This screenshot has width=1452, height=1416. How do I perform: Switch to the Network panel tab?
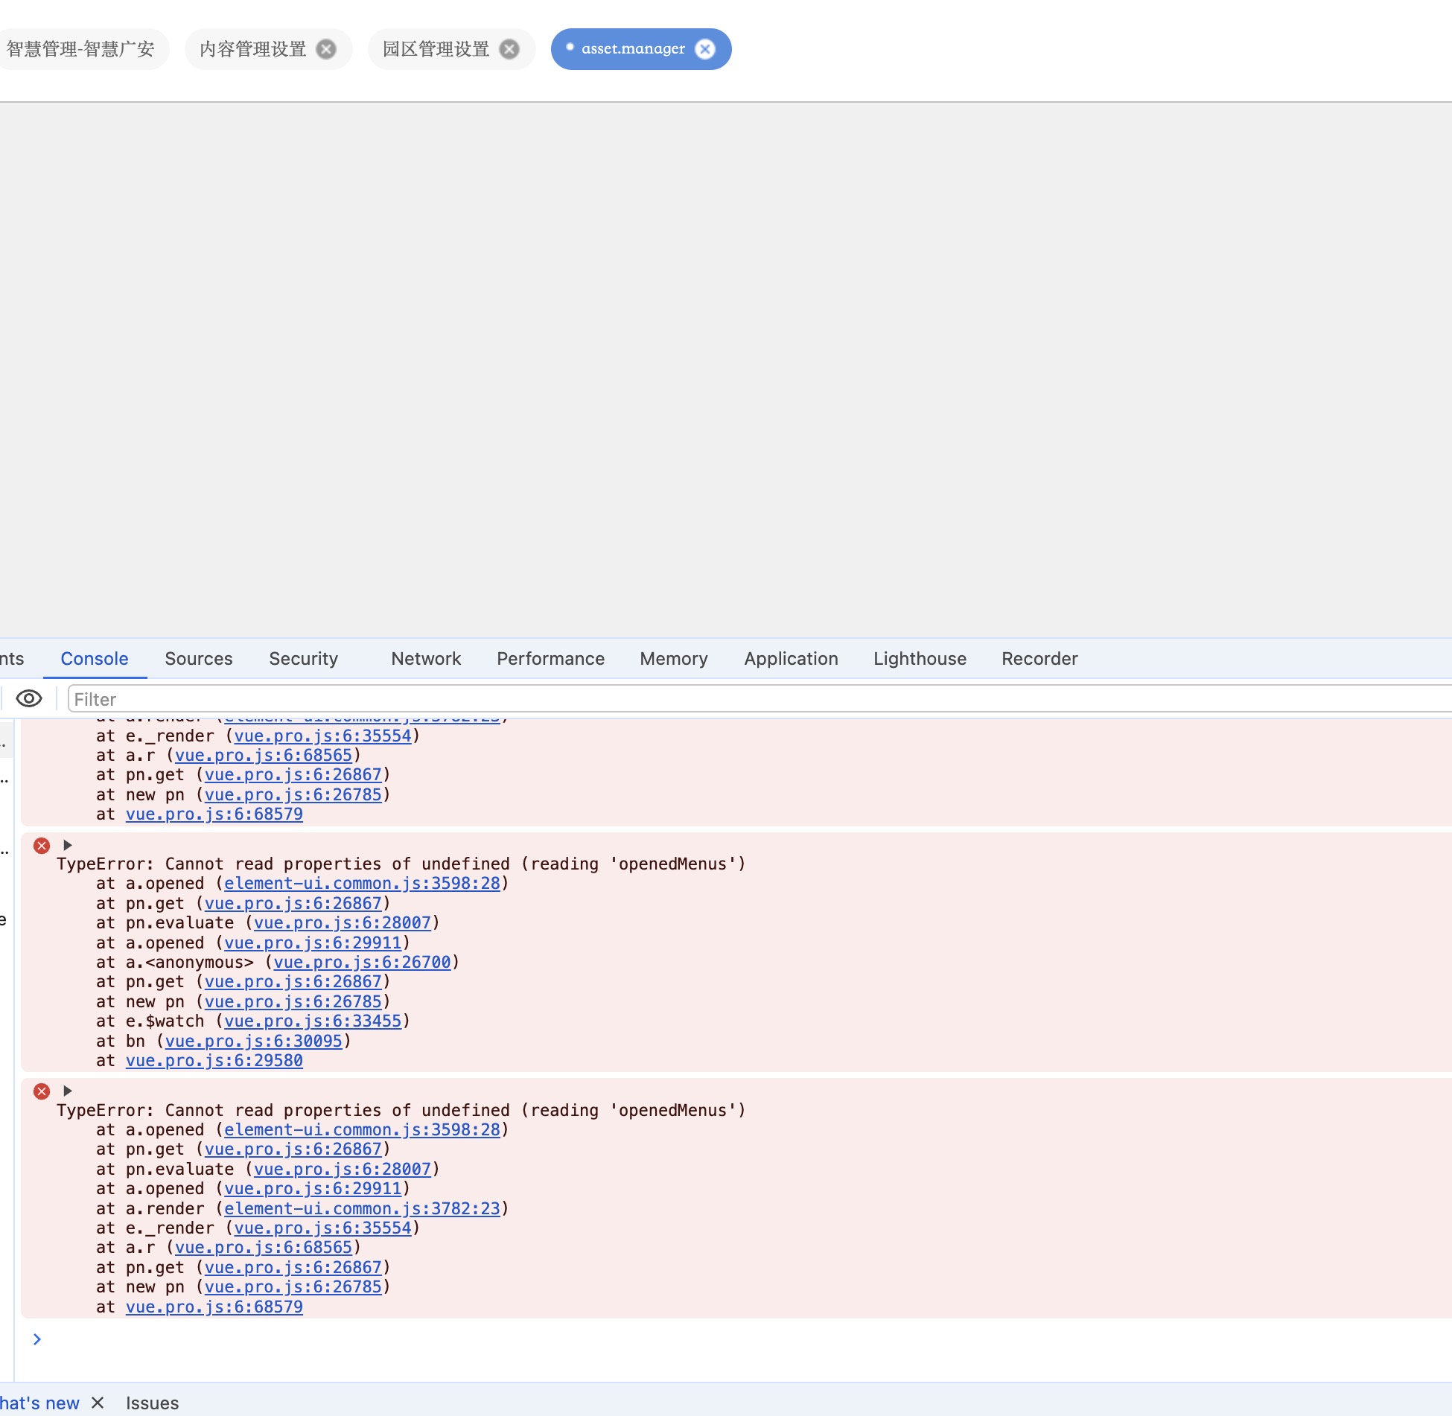coord(426,658)
